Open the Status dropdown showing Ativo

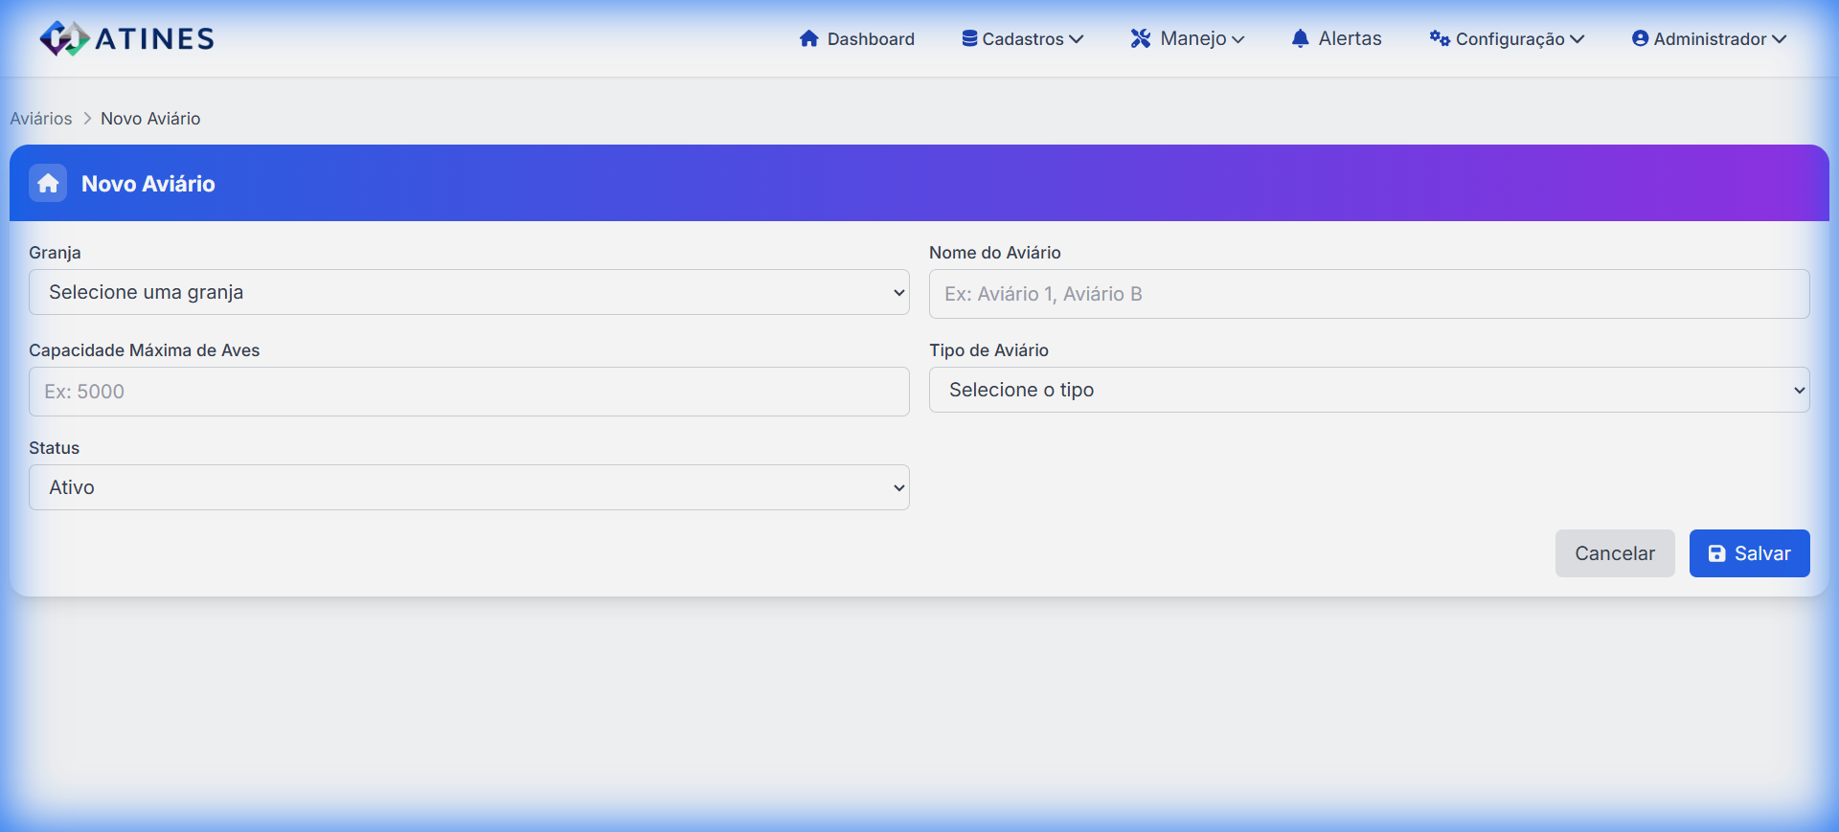tap(468, 487)
